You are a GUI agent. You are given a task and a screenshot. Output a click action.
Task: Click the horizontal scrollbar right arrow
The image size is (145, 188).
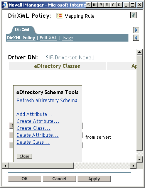click(x=133, y=166)
